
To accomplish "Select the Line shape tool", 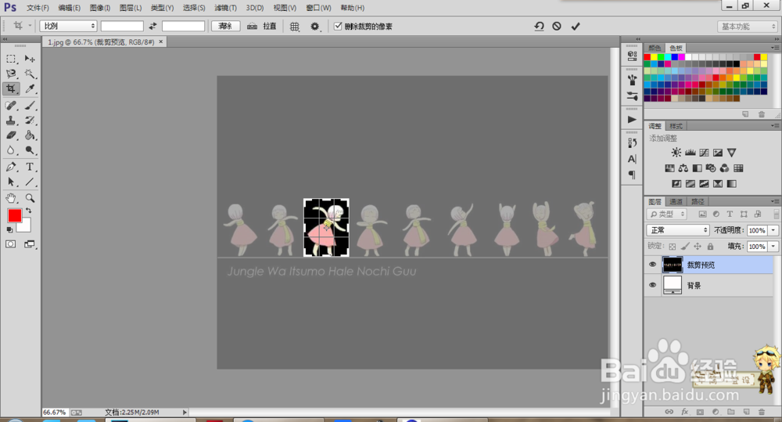I will point(30,182).
